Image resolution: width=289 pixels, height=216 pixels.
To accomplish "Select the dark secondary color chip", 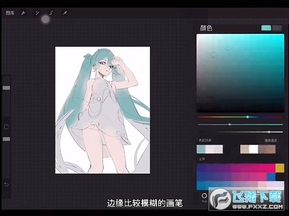I will coord(277,28).
